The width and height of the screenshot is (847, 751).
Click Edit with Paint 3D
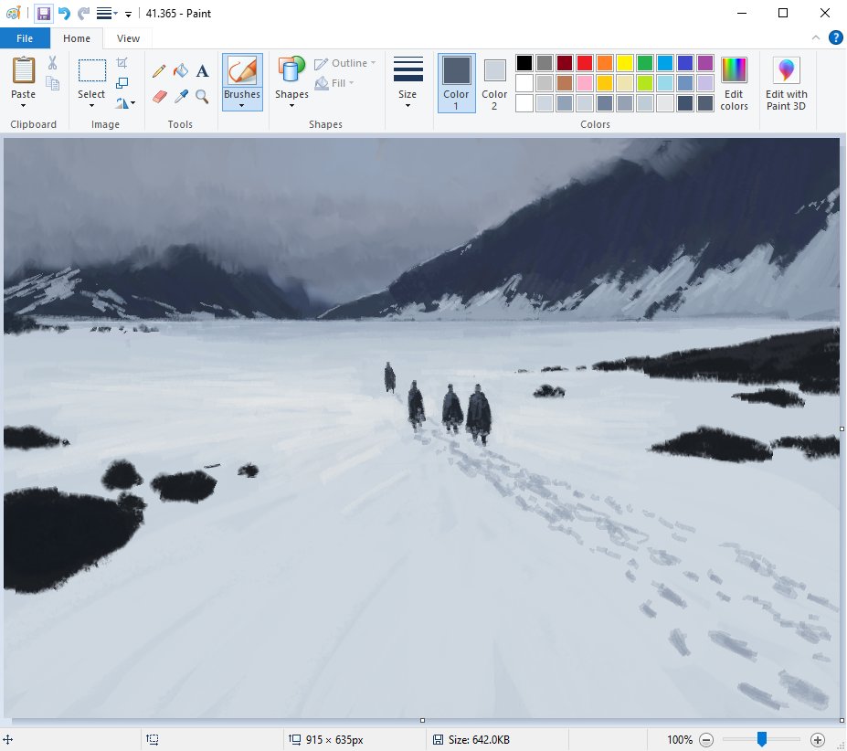pyautogui.click(x=786, y=84)
